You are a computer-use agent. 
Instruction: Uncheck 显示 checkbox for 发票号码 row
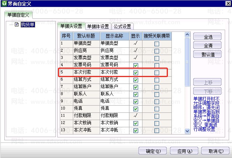[136, 65]
